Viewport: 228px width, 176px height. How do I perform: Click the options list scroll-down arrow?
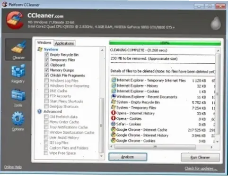point(101,156)
